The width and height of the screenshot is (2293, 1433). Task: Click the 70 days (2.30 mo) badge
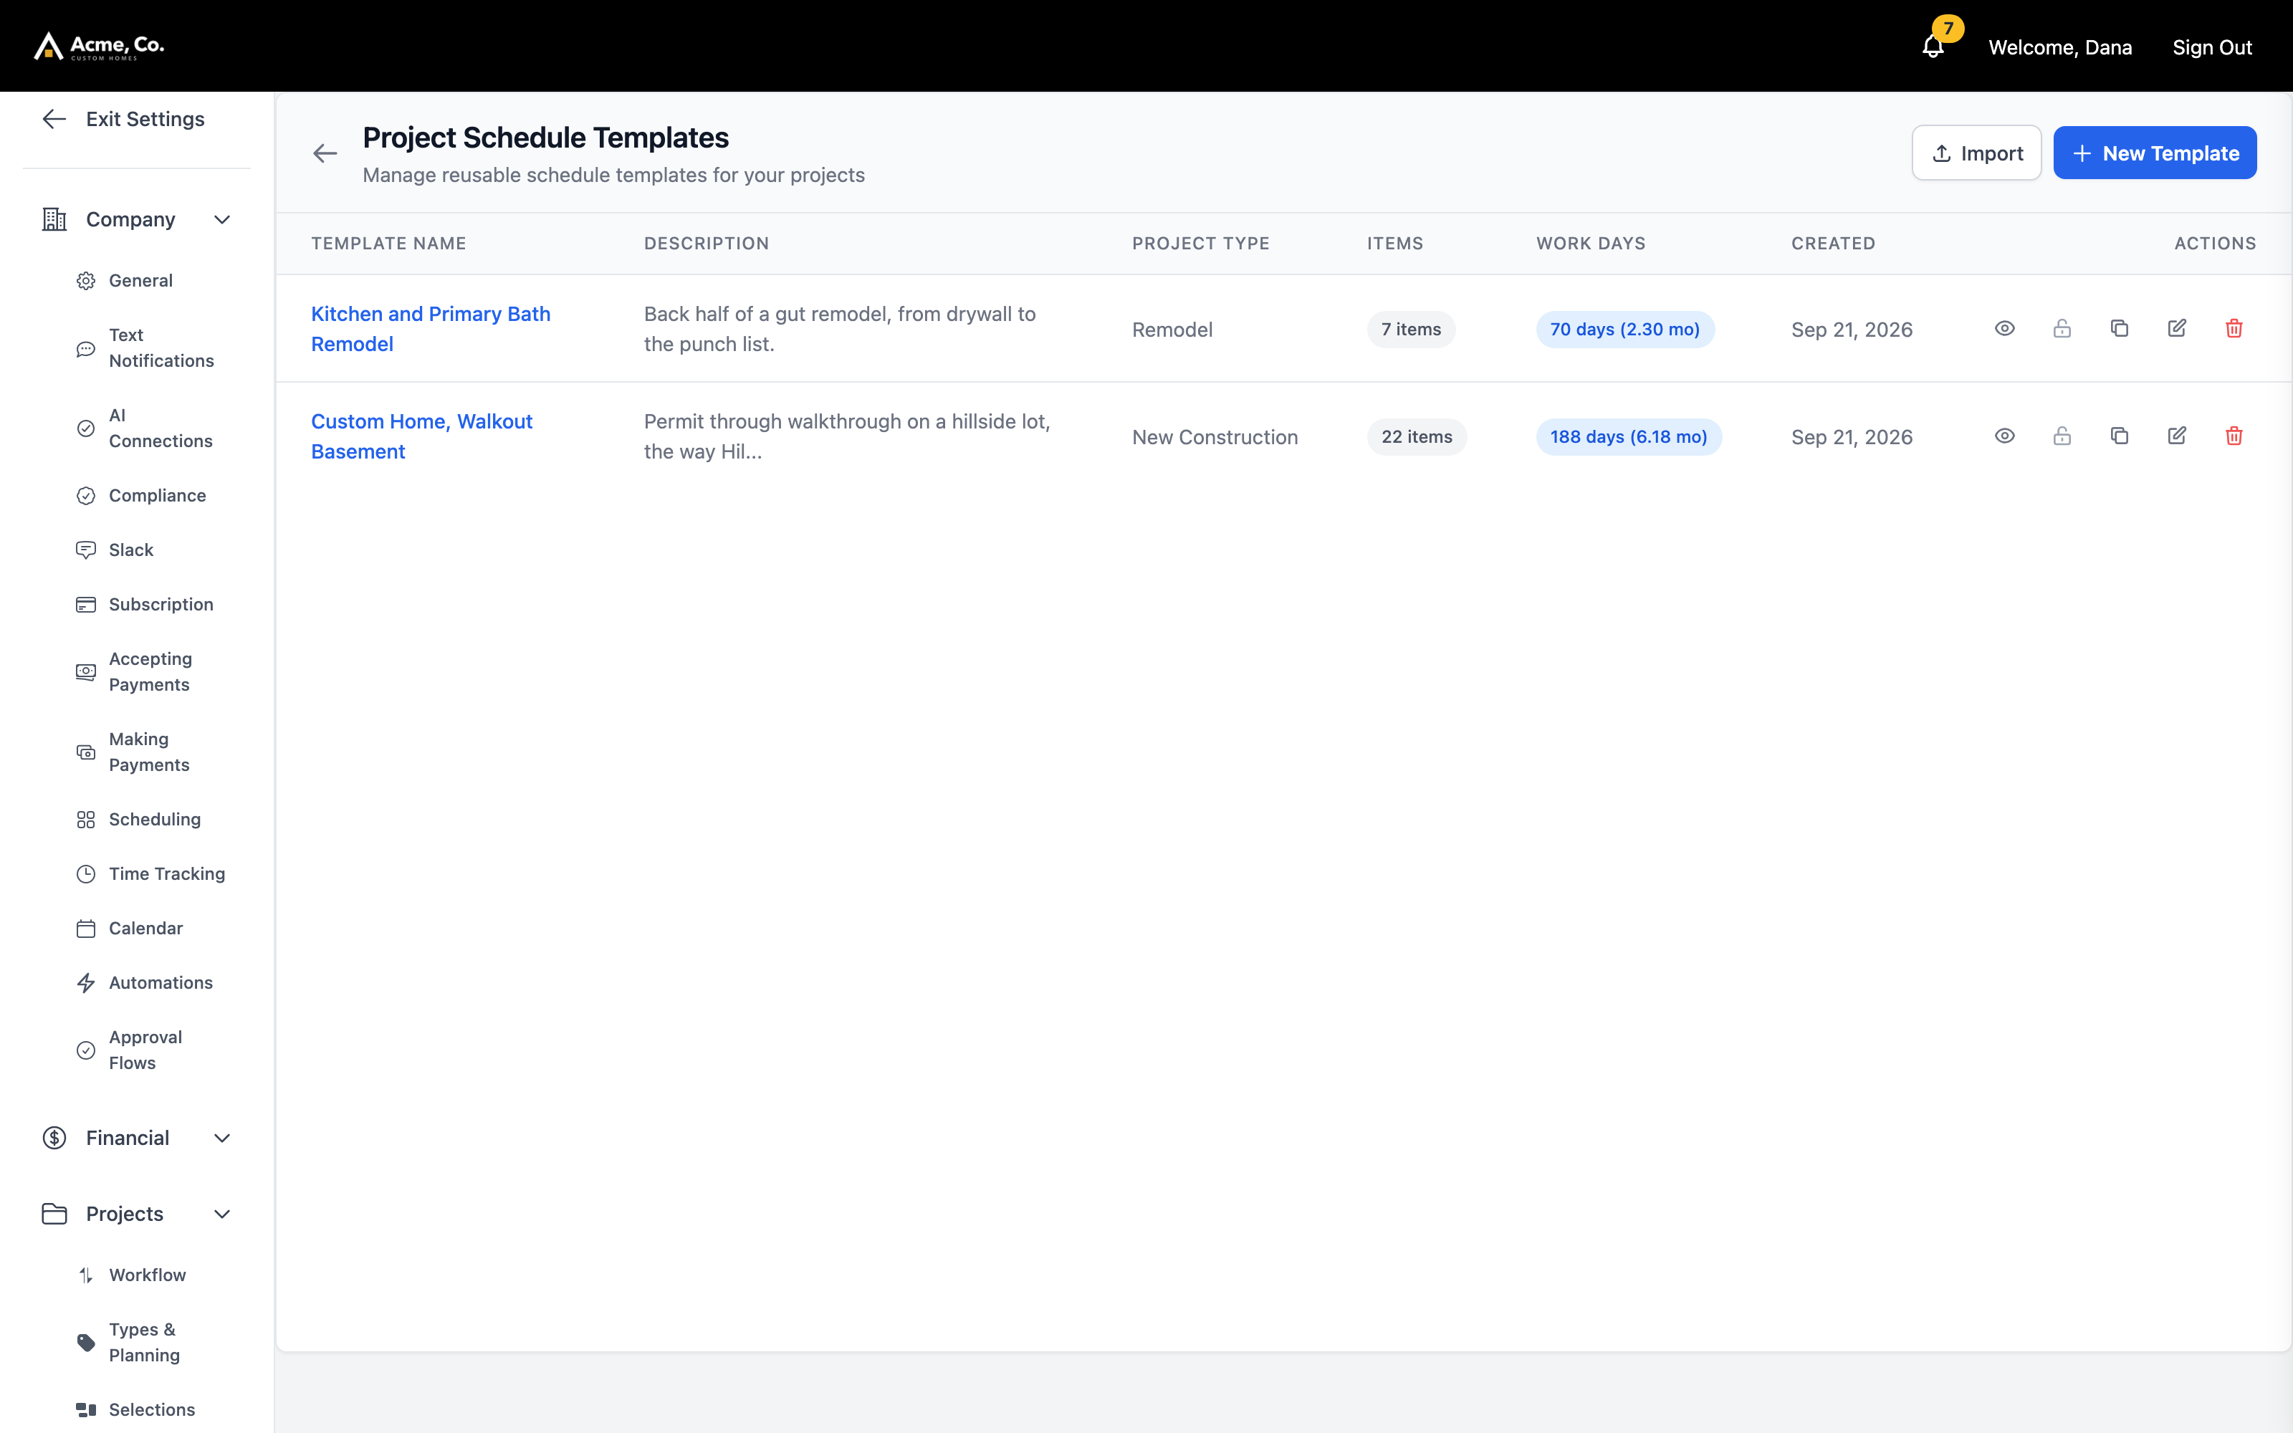(1624, 330)
